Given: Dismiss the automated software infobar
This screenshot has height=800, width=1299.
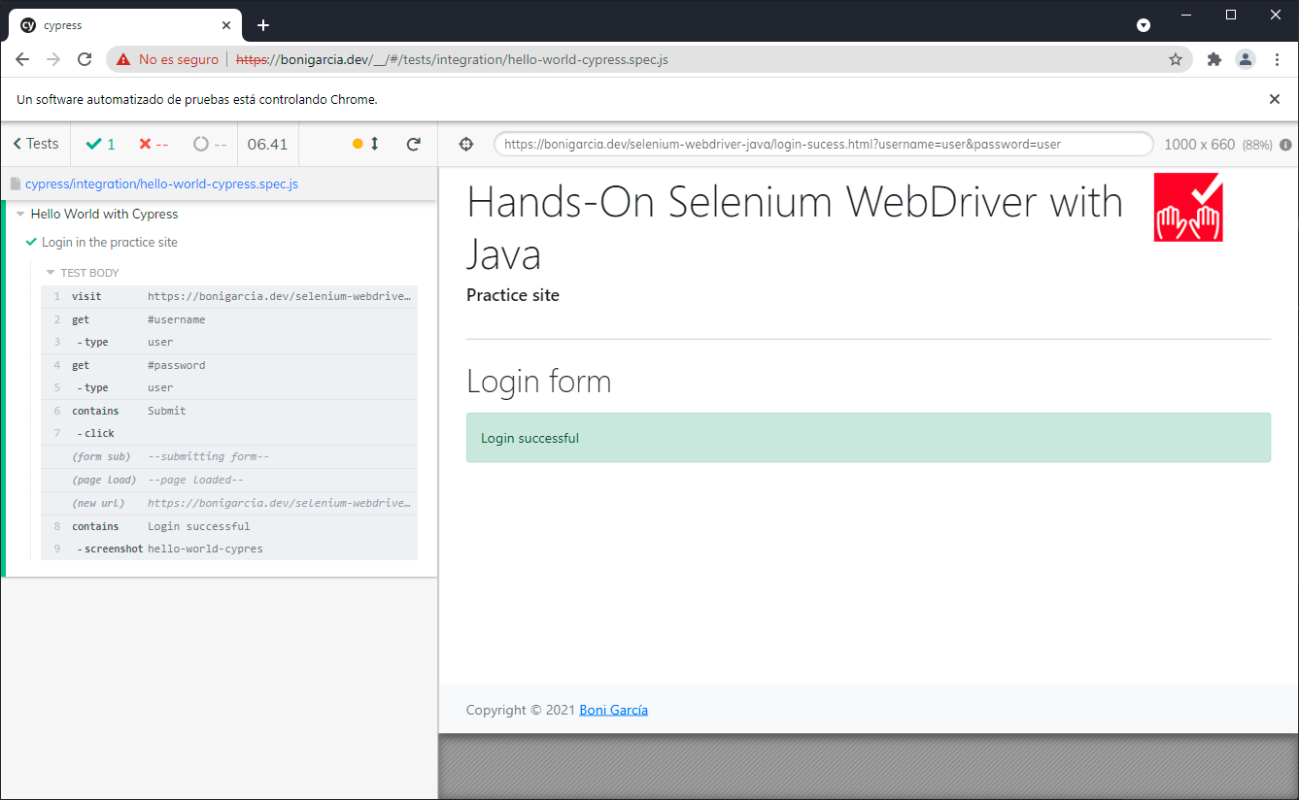Looking at the screenshot, I should [1275, 99].
